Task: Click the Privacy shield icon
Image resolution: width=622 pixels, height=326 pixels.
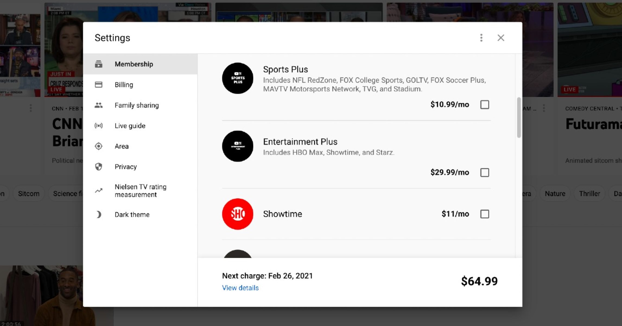Action: tap(99, 167)
